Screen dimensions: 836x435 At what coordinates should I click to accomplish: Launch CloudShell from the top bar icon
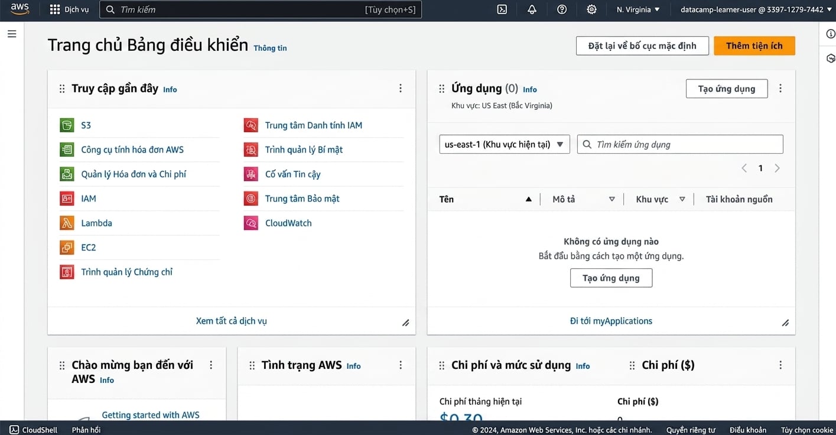click(502, 9)
